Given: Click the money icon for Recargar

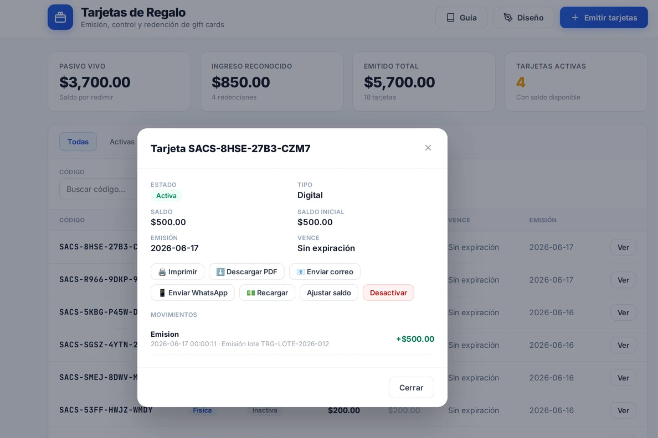Looking at the screenshot, I should (250, 293).
